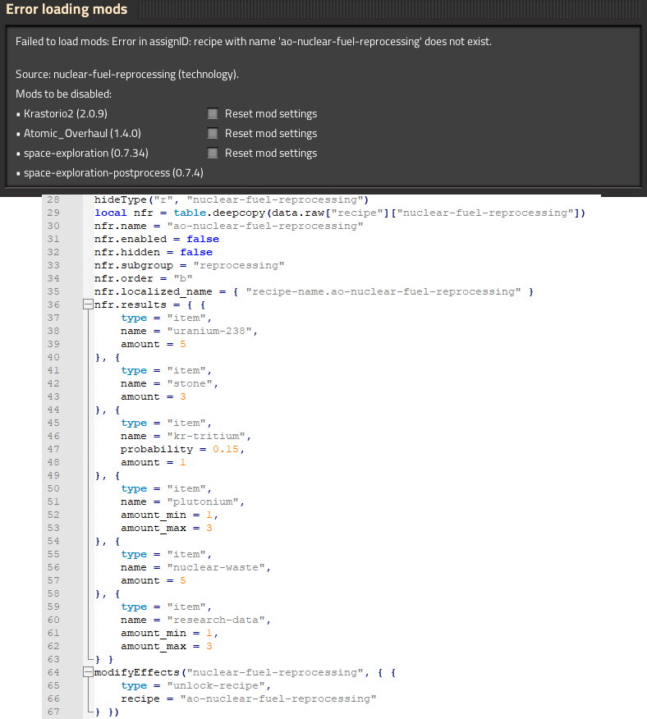Click the amount value 3 on line 43
Screen dimensions: 647x719
click(x=183, y=396)
